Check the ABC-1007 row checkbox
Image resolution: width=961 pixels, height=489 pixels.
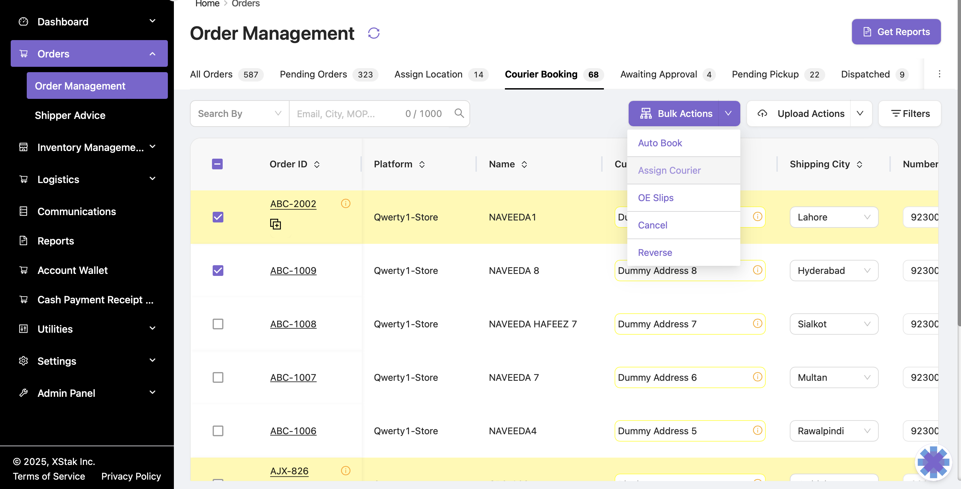tap(218, 377)
